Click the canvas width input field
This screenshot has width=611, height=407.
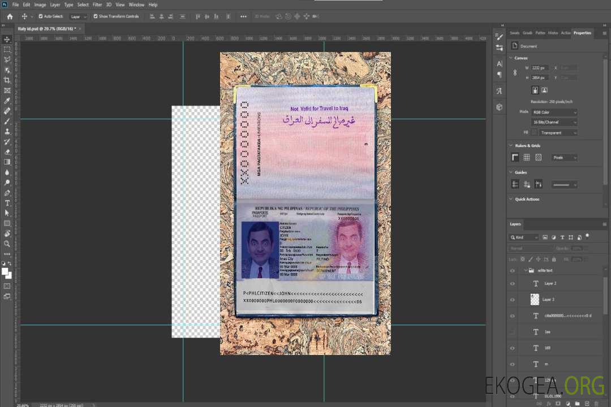pyautogui.click(x=540, y=68)
